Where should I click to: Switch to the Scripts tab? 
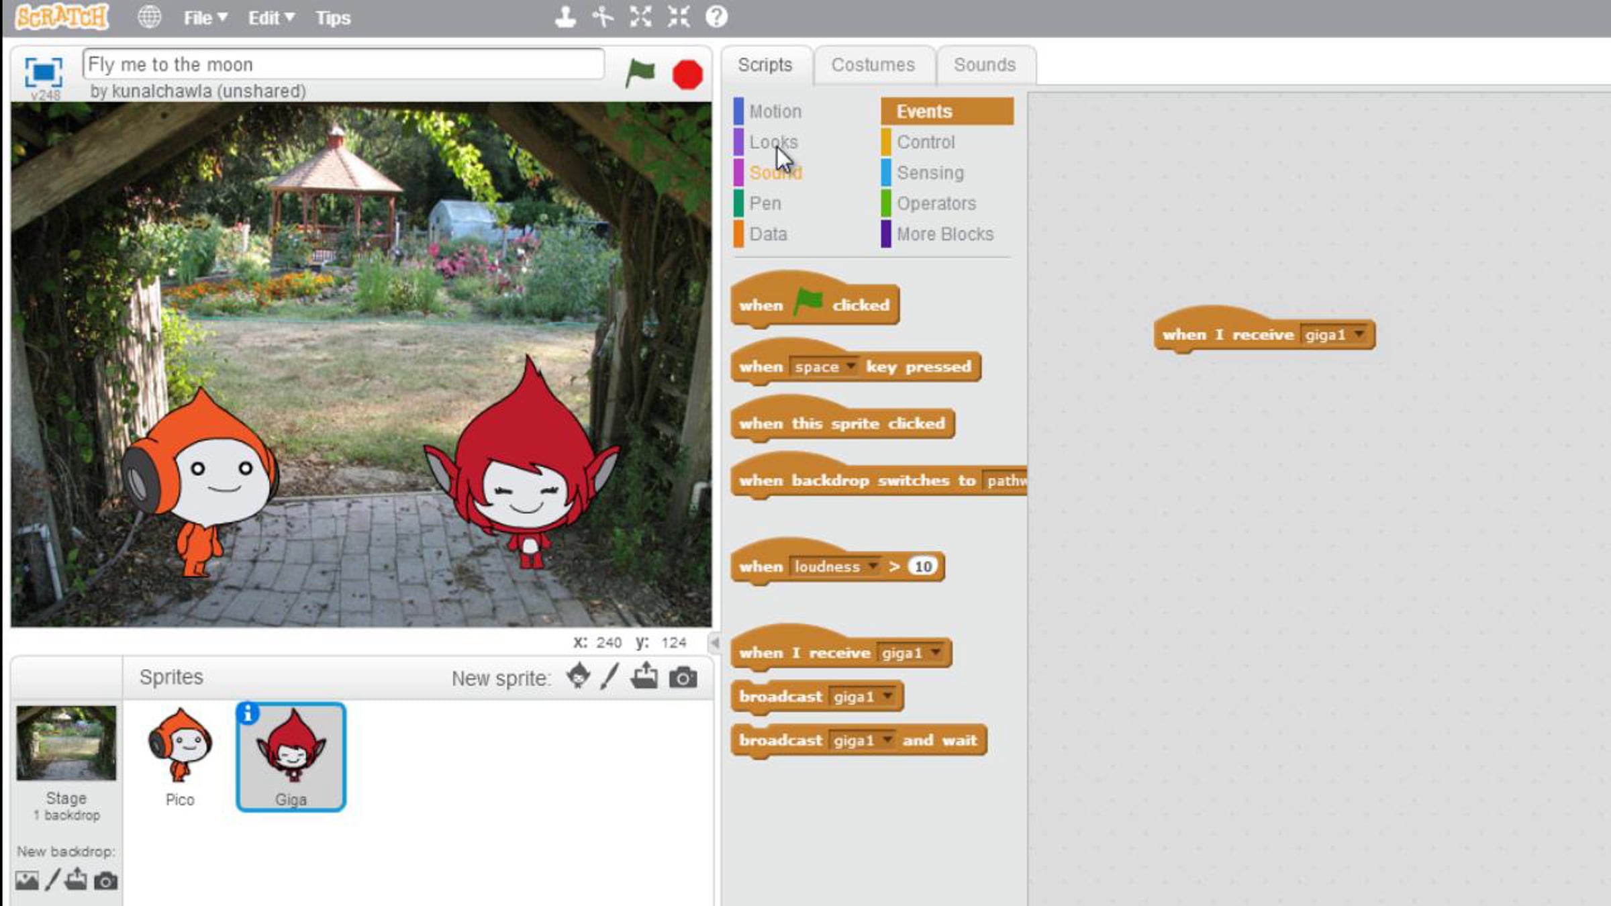[765, 64]
